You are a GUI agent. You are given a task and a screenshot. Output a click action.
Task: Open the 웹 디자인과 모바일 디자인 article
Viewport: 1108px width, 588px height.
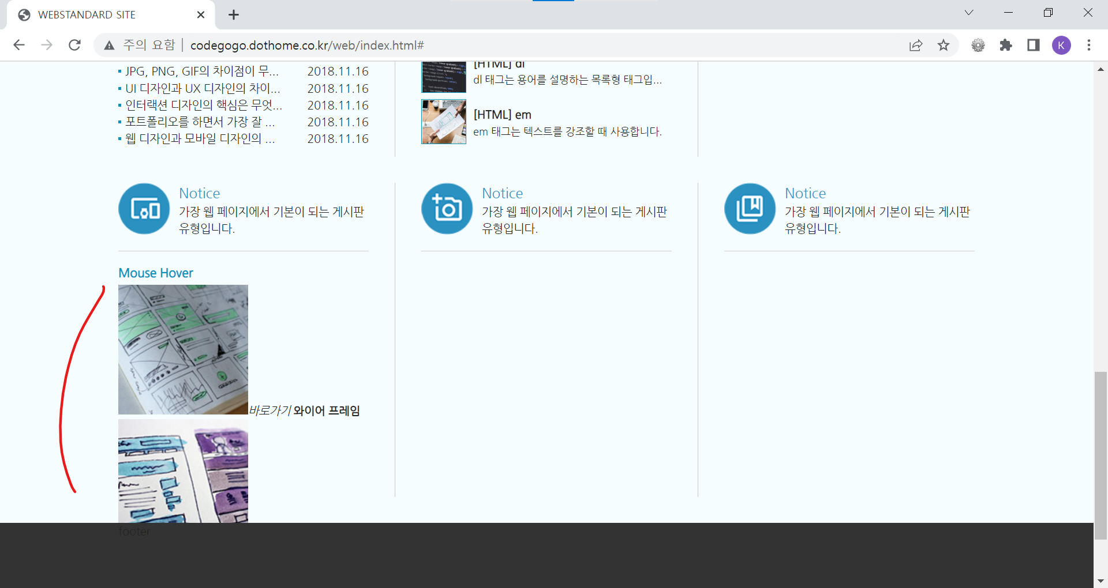coord(200,138)
